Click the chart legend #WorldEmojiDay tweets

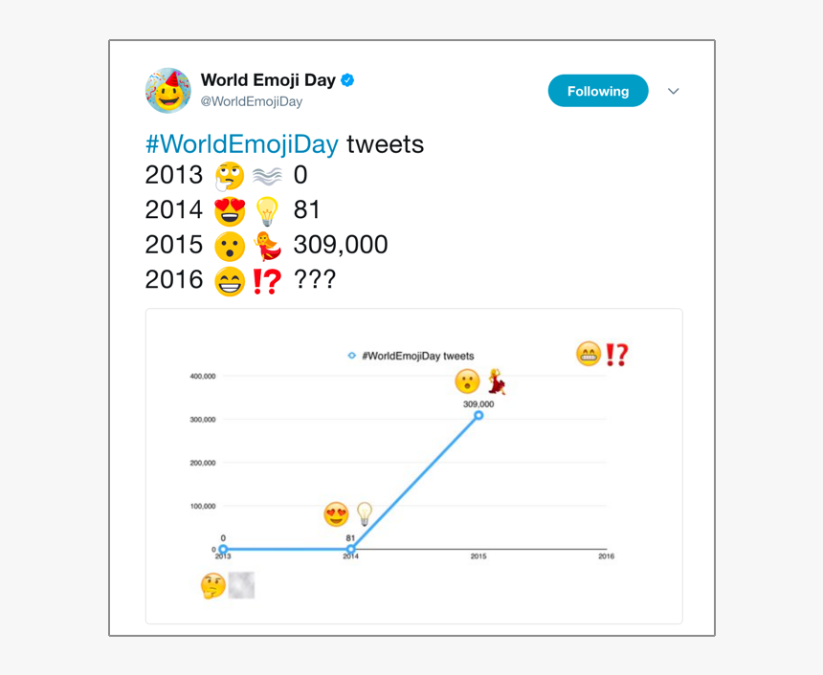coord(411,356)
